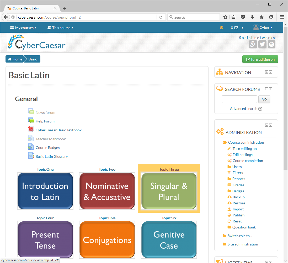Open the Conjugations topic tile
This screenshot has height=263, width=288.
(x=107, y=240)
